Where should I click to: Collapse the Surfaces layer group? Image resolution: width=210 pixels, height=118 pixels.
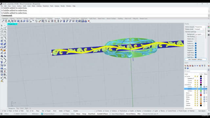tap(185, 85)
